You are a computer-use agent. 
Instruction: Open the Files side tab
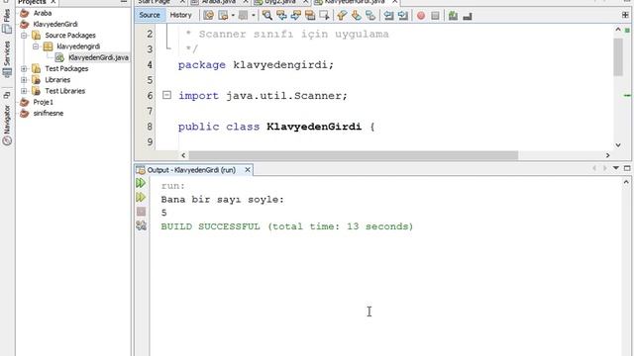(7, 20)
